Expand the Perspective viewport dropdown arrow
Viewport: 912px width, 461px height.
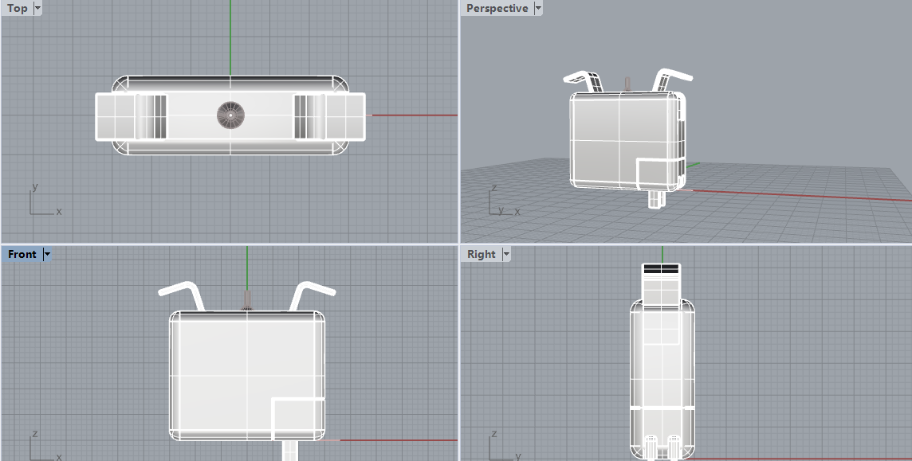(x=538, y=8)
